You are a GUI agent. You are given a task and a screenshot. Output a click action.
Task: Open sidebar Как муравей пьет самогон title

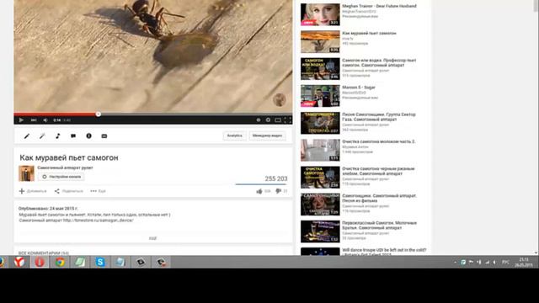pos(369,34)
